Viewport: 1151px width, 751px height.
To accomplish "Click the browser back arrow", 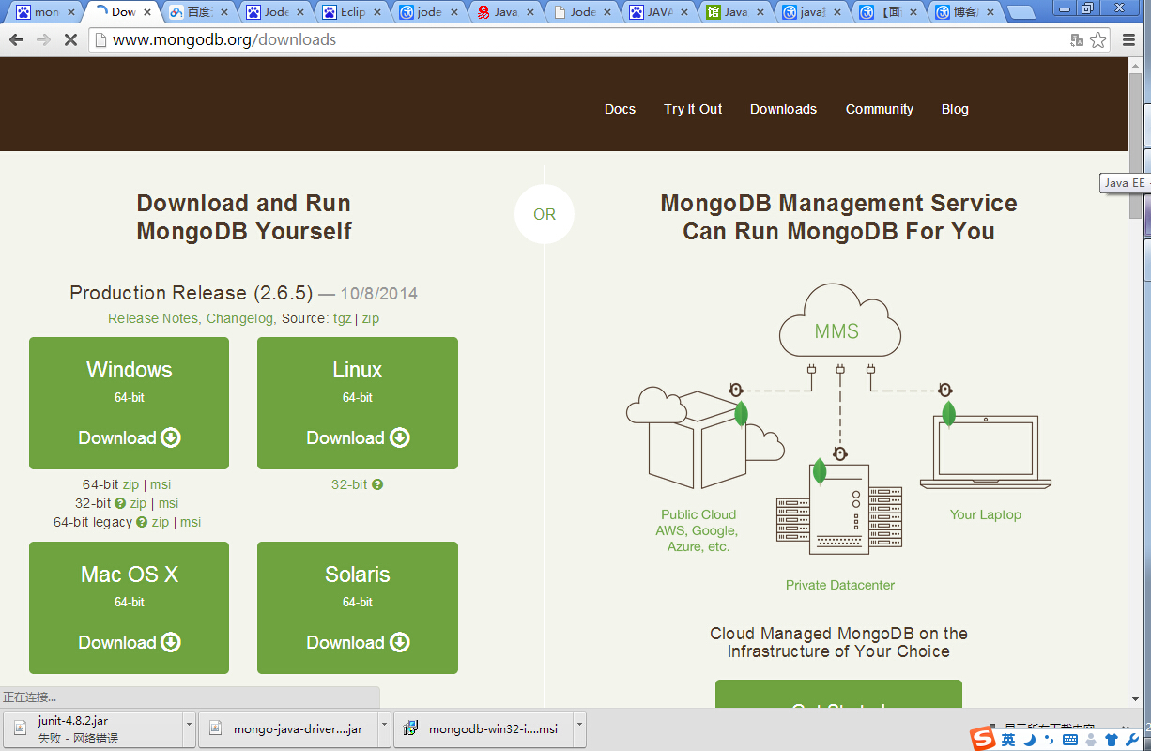I will [x=15, y=40].
